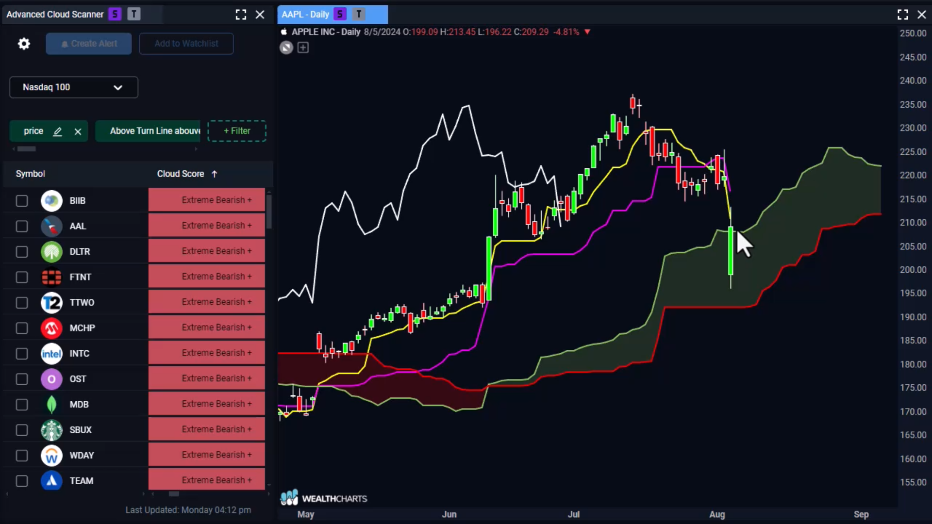This screenshot has width=932, height=524.
Task: Click the results table horizontal scrollbar
Action: [x=174, y=494]
